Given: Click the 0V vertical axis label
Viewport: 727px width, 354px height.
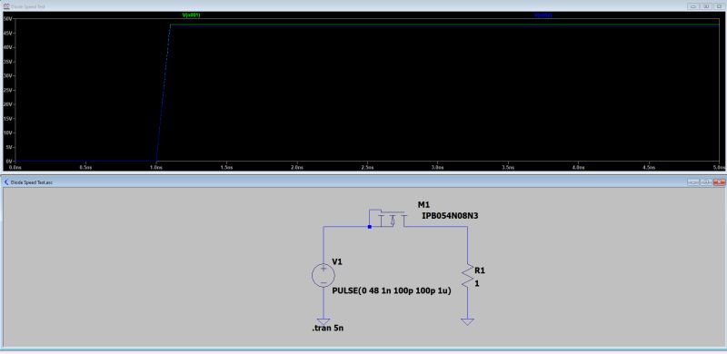Looking at the screenshot, I should [x=8, y=161].
